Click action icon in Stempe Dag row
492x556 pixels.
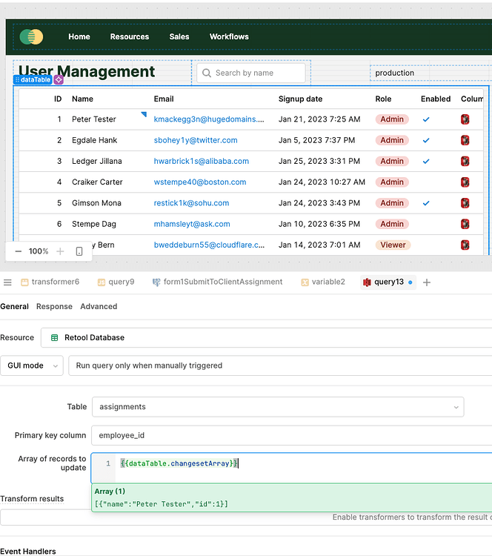(x=465, y=224)
